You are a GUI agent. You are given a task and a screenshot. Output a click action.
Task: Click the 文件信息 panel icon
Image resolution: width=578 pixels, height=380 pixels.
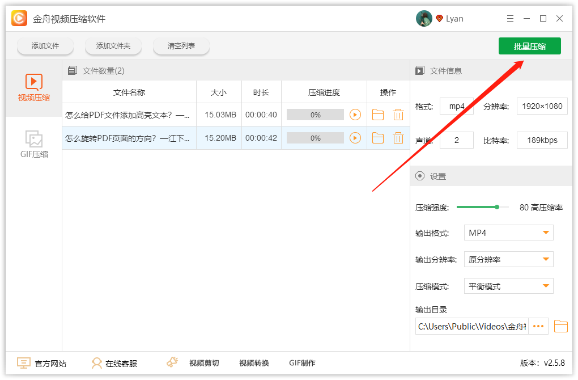(420, 70)
